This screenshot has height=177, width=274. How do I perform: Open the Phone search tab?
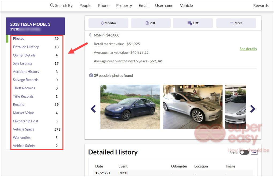pos(104,6)
